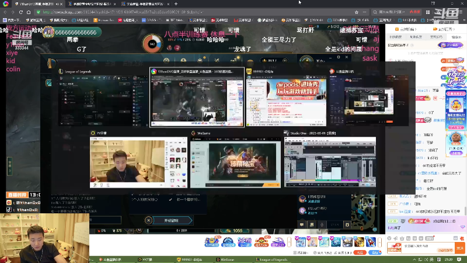The height and width of the screenshot is (263, 467).
Task: Open the browser apps grid icon
Action: [428, 12]
